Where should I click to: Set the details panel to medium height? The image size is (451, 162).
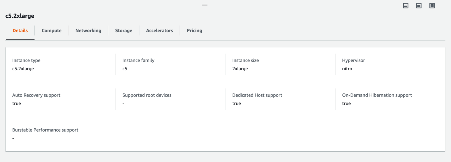pyautogui.click(x=419, y=6)
